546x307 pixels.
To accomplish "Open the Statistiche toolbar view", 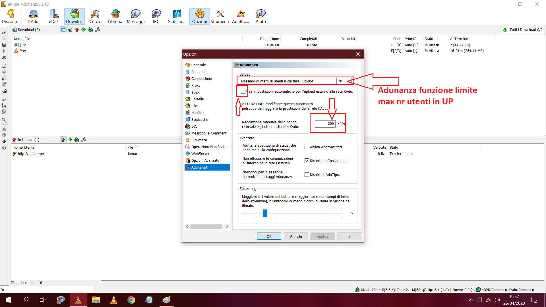I will (x=177, y=16).
